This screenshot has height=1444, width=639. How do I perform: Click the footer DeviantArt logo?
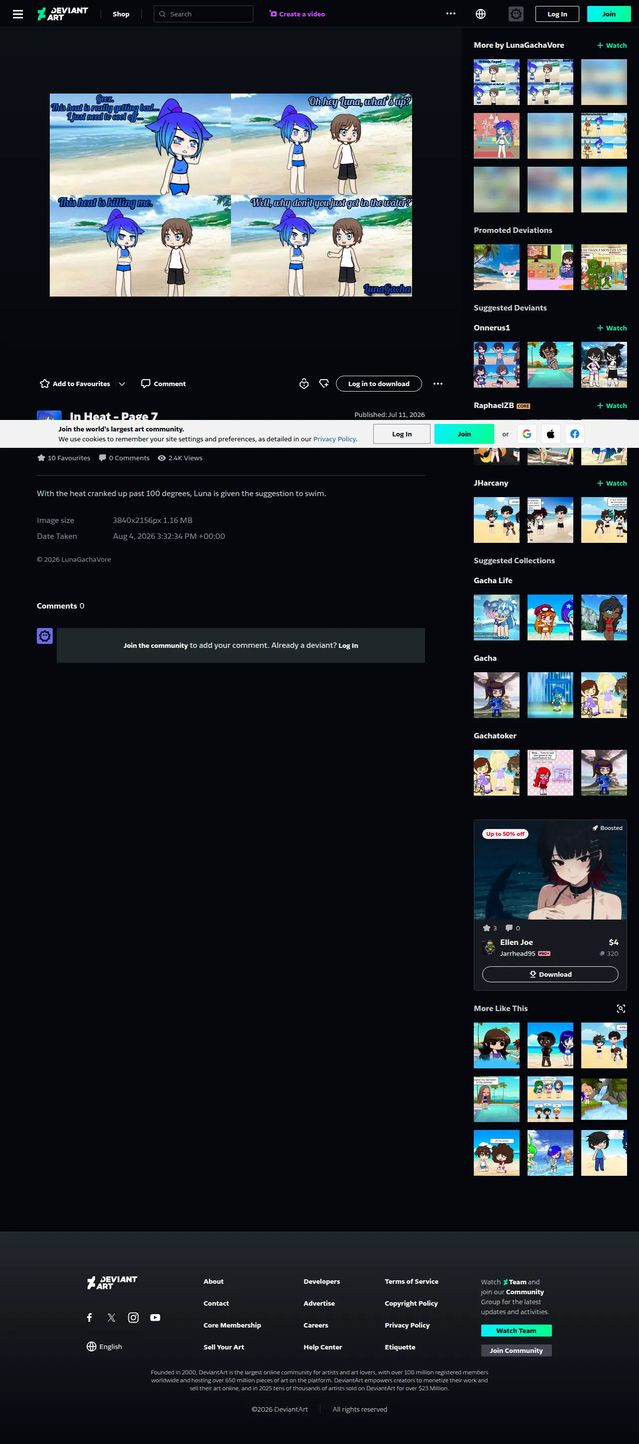point(112,1282)
